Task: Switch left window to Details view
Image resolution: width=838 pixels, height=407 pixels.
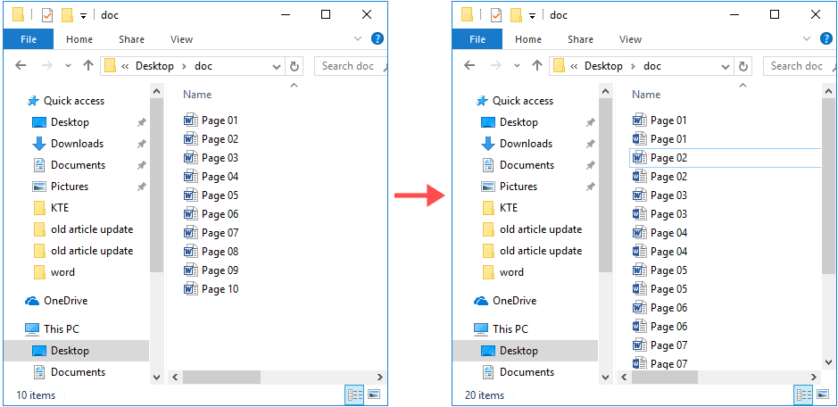Action: 353,394
